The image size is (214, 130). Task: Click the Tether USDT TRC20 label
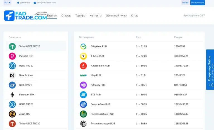[30, 124]
